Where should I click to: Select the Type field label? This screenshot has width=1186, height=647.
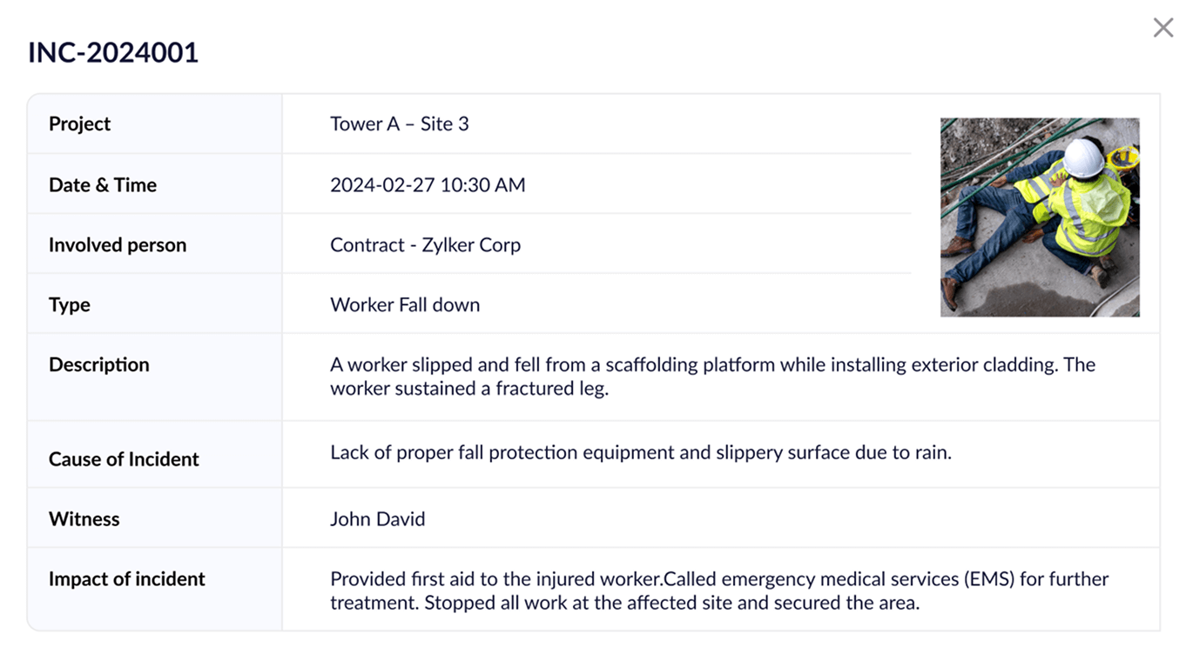click(70, 305)
